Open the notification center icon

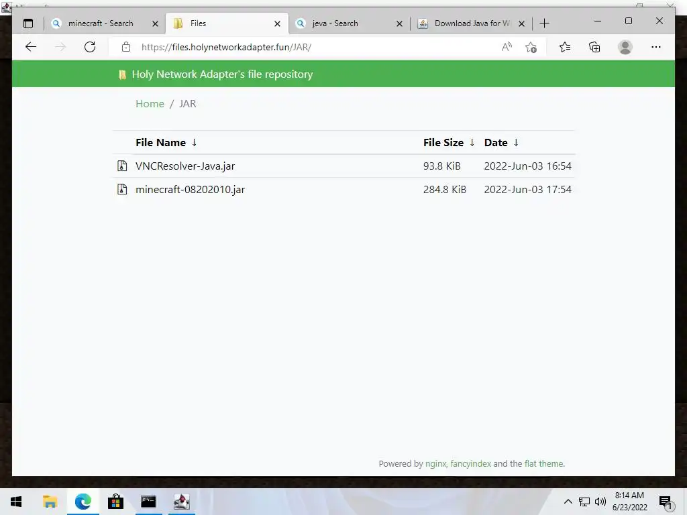click(666, 502)
